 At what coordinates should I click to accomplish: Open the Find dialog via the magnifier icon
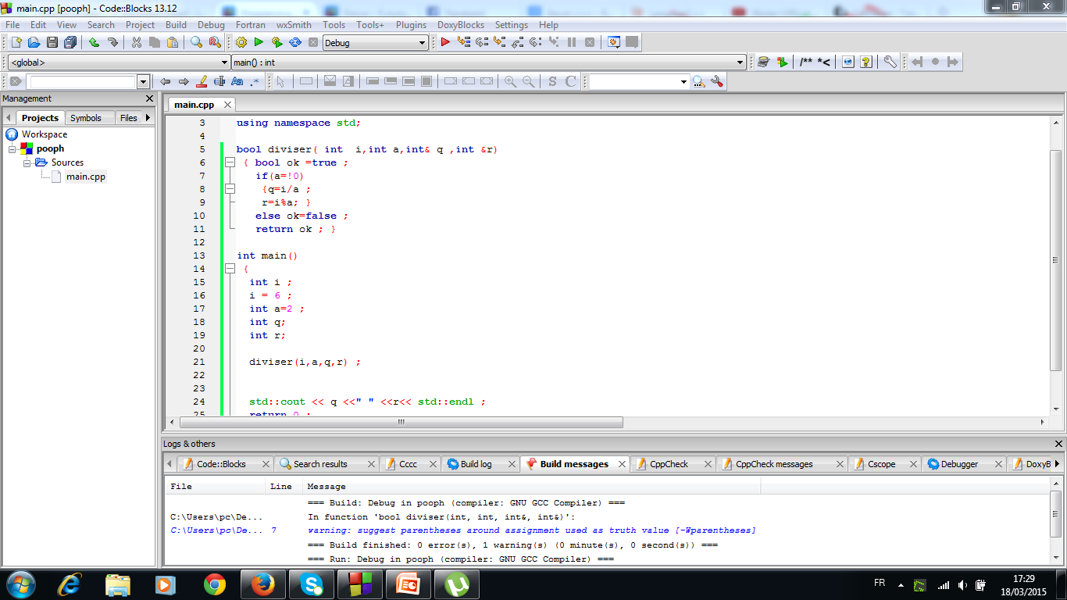pos(198,42)
